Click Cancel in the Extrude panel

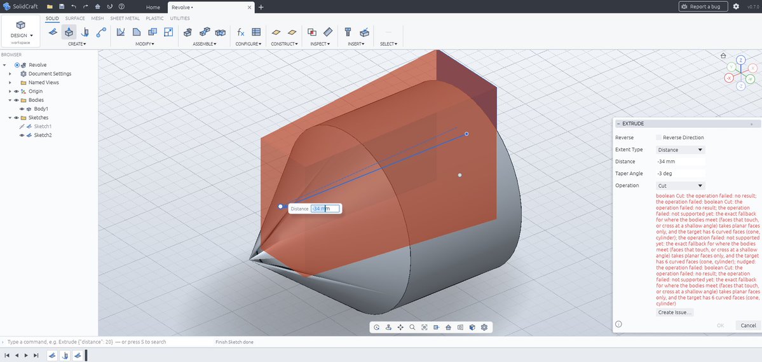tap(748, 326)
